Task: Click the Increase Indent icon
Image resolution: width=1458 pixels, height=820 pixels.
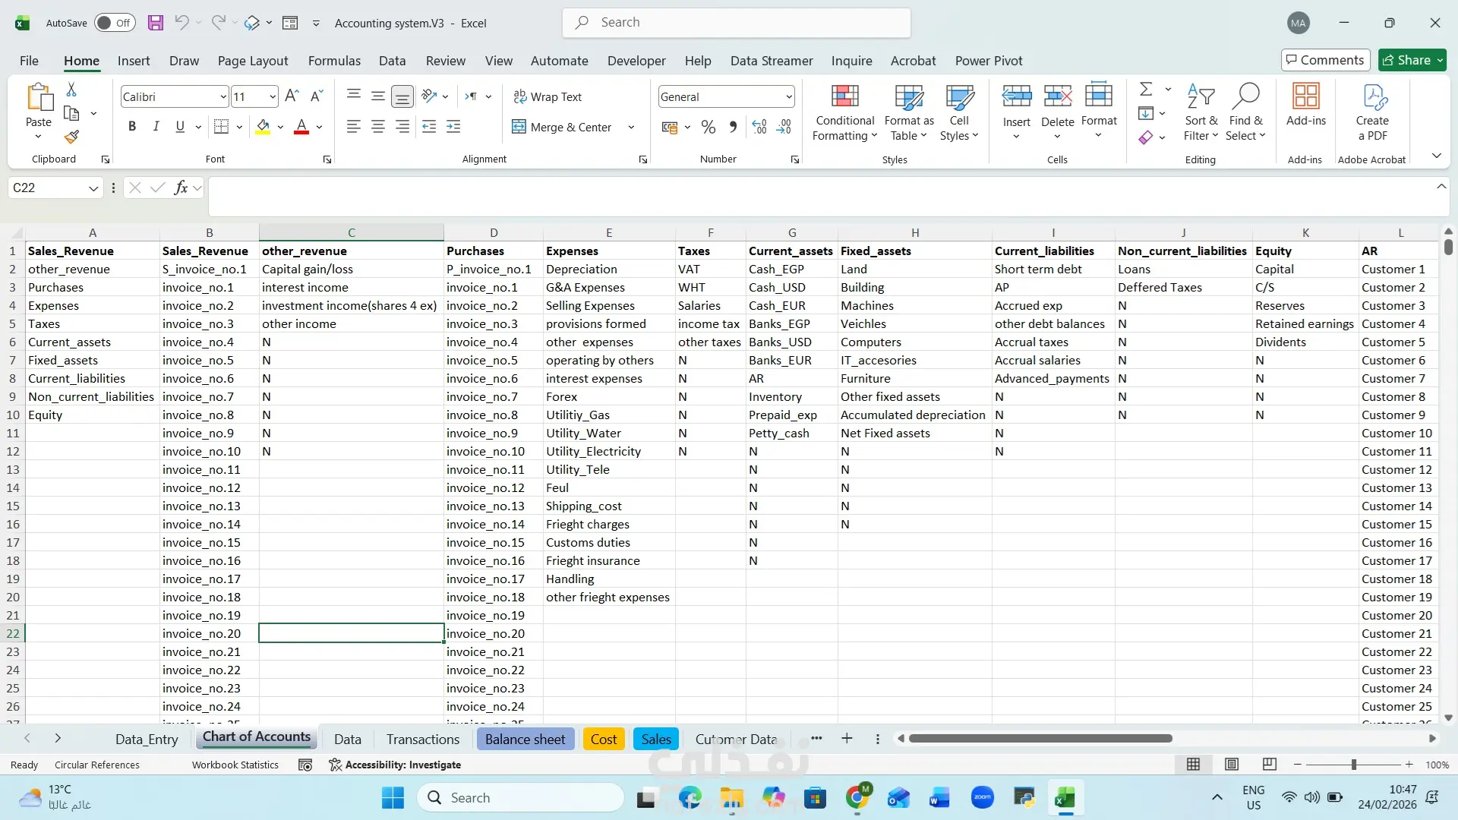Action: pyautogui.click(x=453, y=127)
